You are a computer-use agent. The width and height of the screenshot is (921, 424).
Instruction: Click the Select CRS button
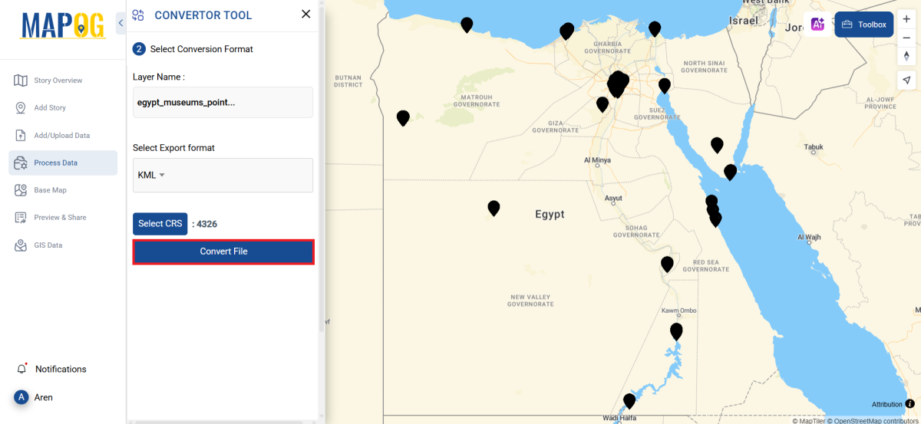coord(160,224)
